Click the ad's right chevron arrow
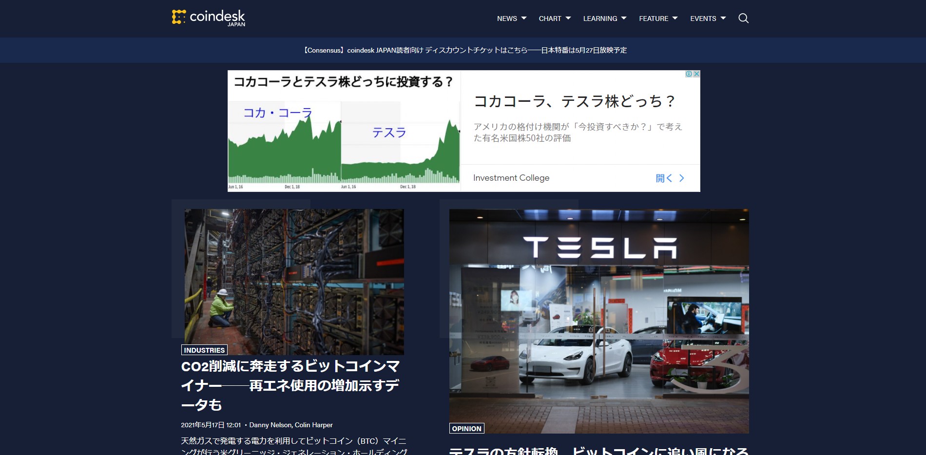Viewport: 926px width, 455px height. (681, 178)
